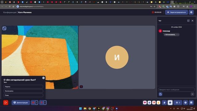Select the Пираты answer in the poll
This screenshot has width=197, height=111.
(23, 87)
